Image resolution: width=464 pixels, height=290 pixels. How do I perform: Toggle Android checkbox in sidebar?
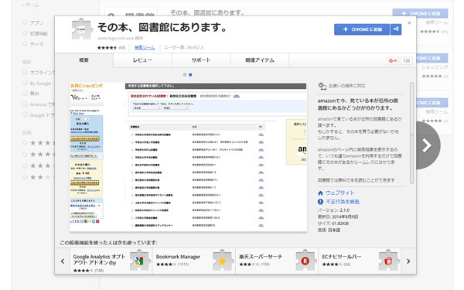[x=25, y=104]
